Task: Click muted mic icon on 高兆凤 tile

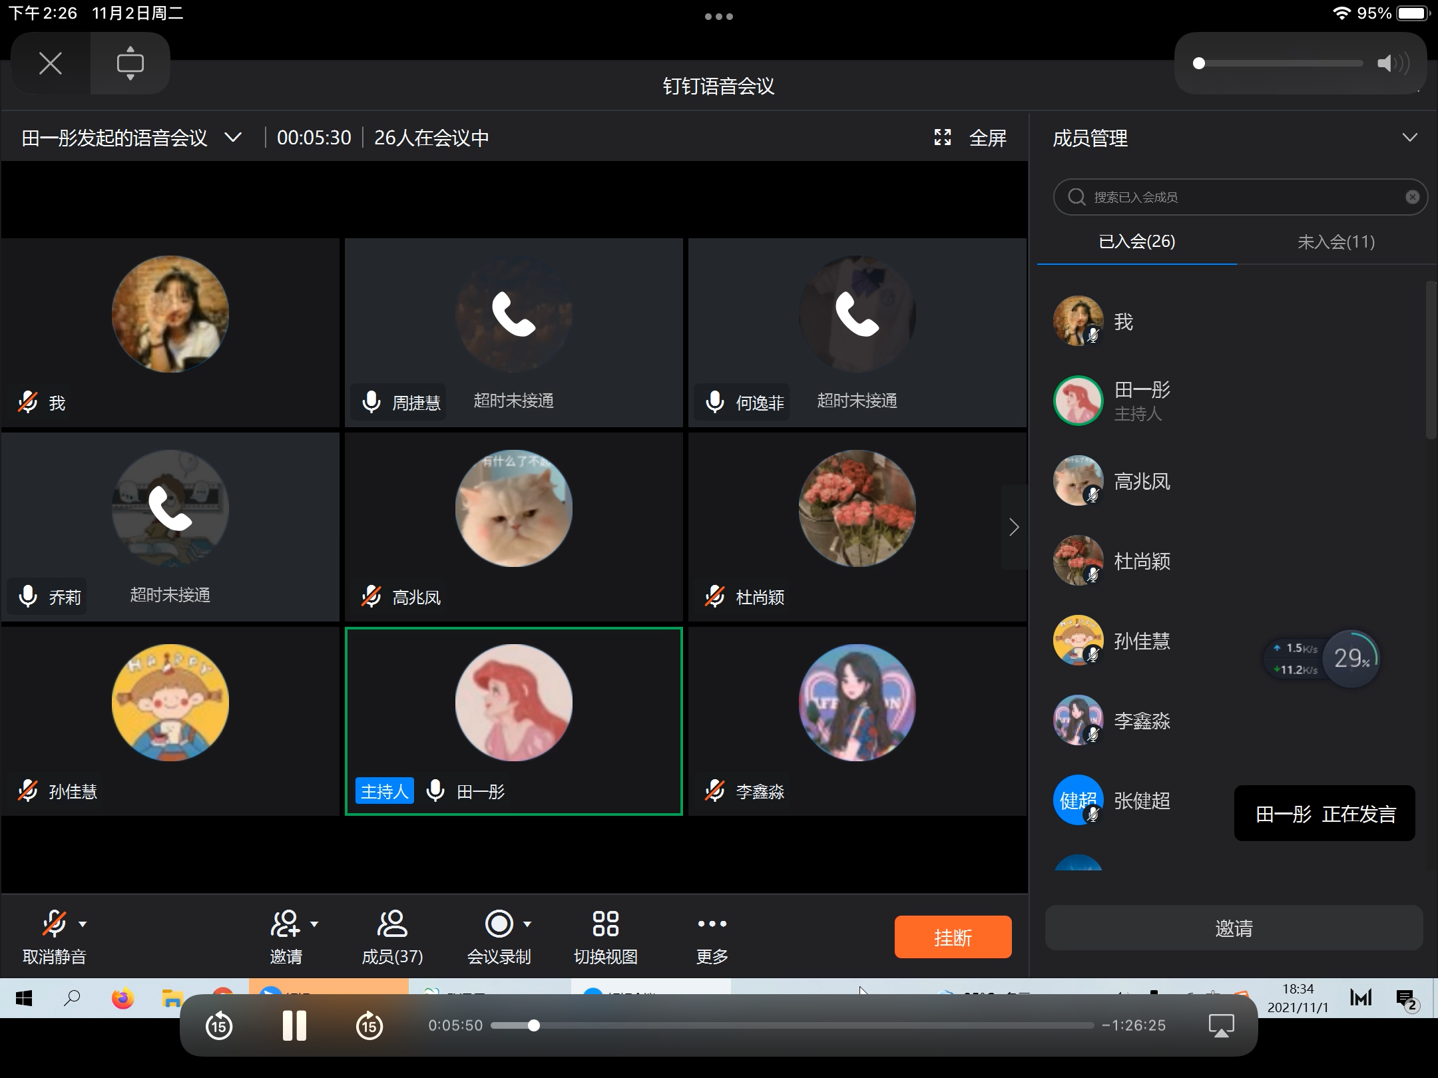Action: click(x=371, y=596)
